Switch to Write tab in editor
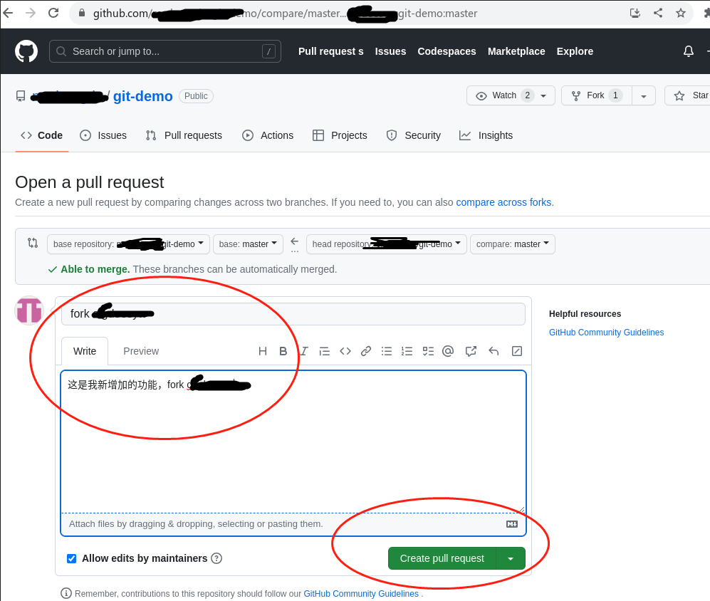Viewport: 710px width, 601px height. 85,351
